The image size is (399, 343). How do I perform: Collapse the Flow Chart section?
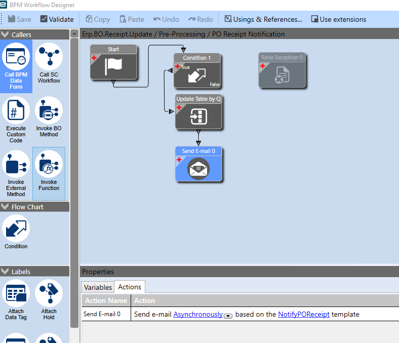pyautogui.click(x=5, y=207)
